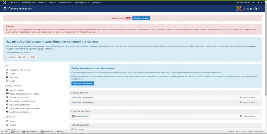Open the Компоненти dropdown menu
267x134 pixels.
pos(65,3)
